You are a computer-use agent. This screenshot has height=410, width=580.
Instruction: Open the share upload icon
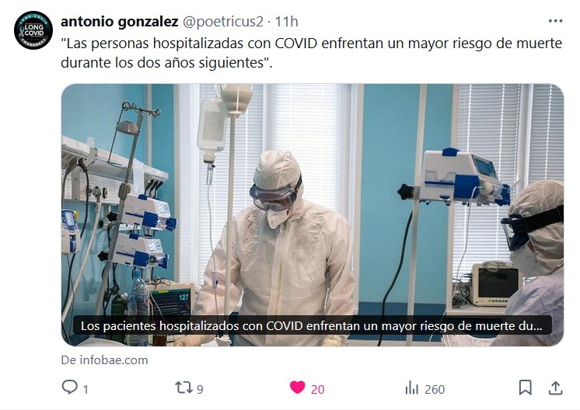pos(555,387)
